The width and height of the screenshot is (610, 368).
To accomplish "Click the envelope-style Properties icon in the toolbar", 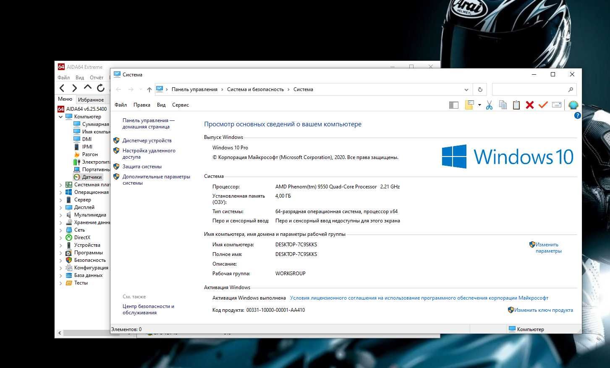I will tap(557, 105).
